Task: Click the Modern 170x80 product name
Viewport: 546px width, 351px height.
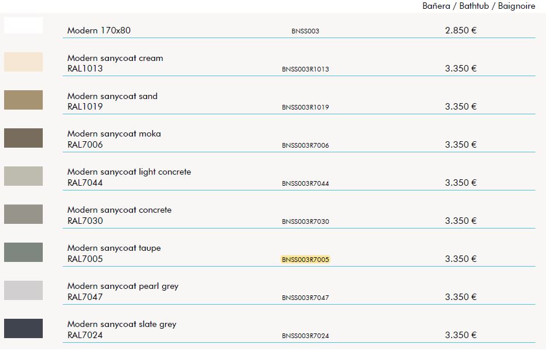Action: click(99, 30)
